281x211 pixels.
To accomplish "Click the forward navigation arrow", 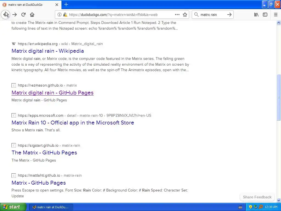I will (x=15, y=15).
